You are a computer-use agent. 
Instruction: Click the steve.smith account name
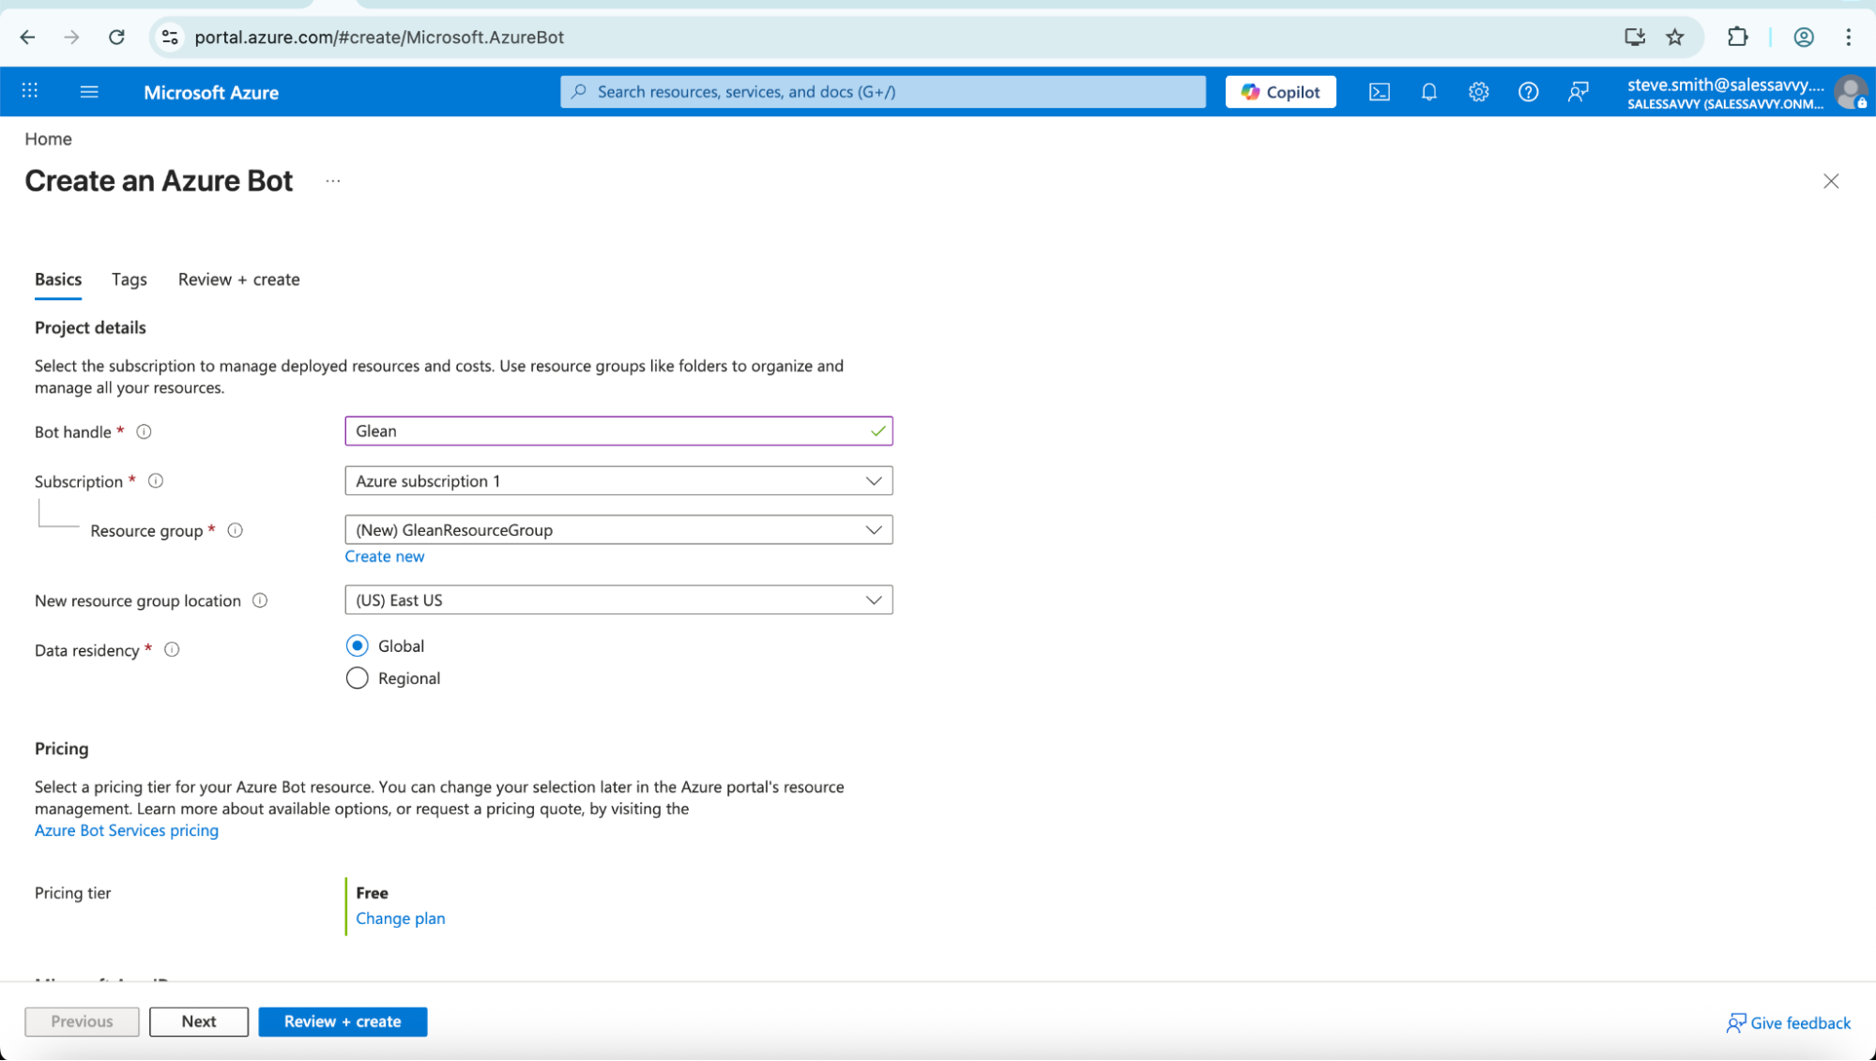coord(1726,84)
